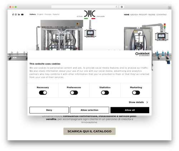This screenshot has width=179, height=151.
Task: Reload the page with the refresh icon
Action: 116,7
